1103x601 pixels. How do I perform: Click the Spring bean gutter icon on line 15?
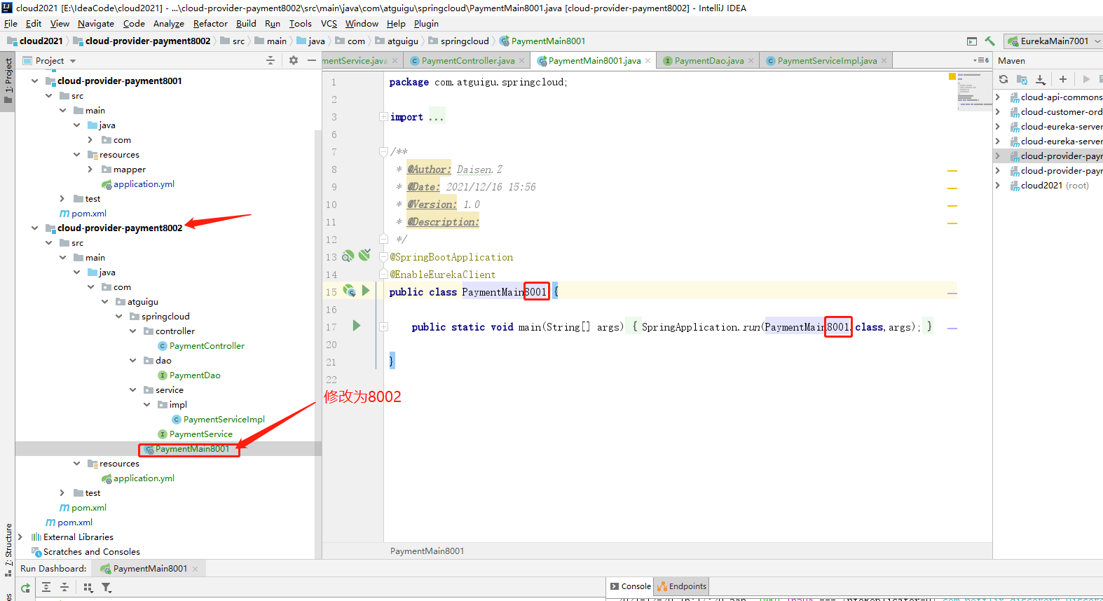[x=349, y=291]
